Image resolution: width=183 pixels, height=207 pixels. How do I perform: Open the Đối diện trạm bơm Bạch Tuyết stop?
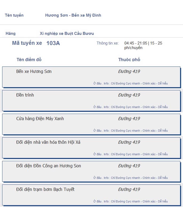[45, 190]
